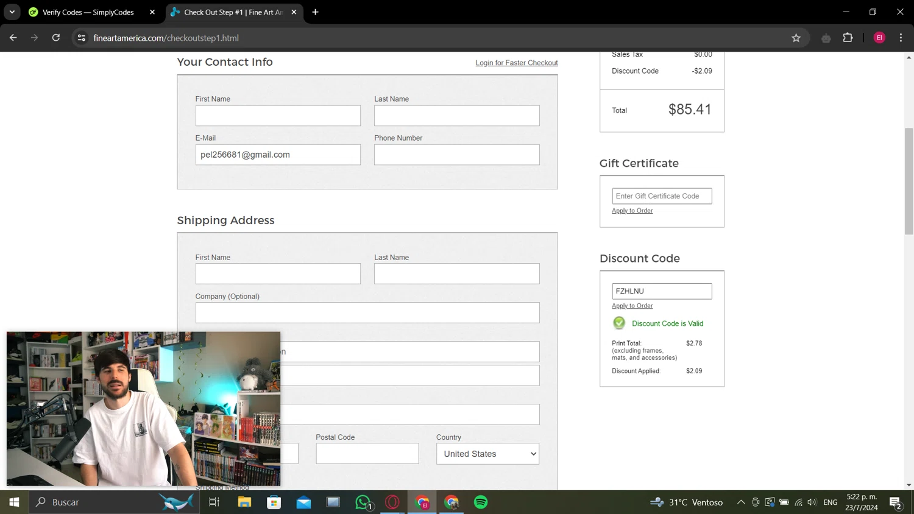This screenshot has height=514, width=914.
Task: Open WhatsApp from the taskbar
Action: point(363,502)
